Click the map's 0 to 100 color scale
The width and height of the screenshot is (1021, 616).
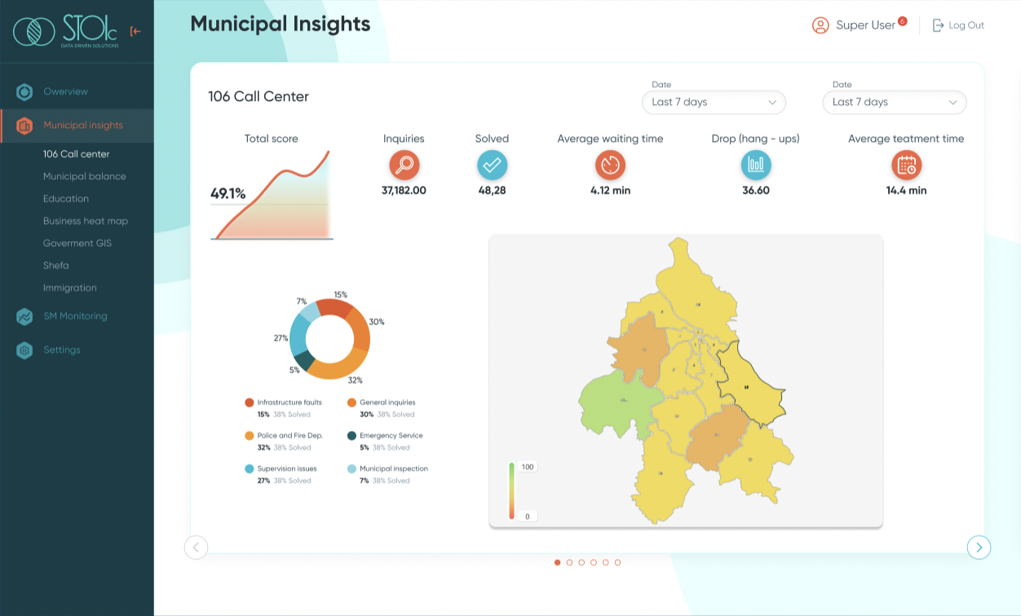511,491
